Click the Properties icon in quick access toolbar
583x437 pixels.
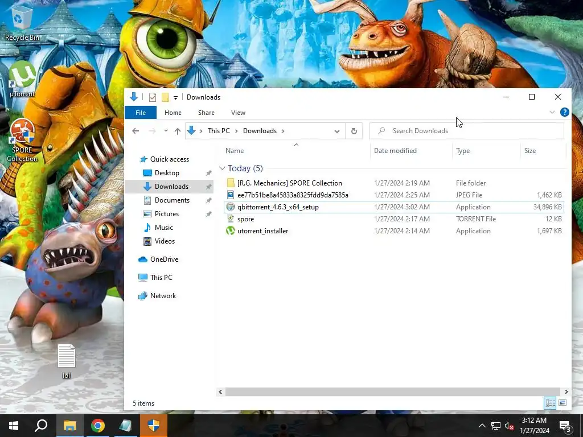pos(153,97)
